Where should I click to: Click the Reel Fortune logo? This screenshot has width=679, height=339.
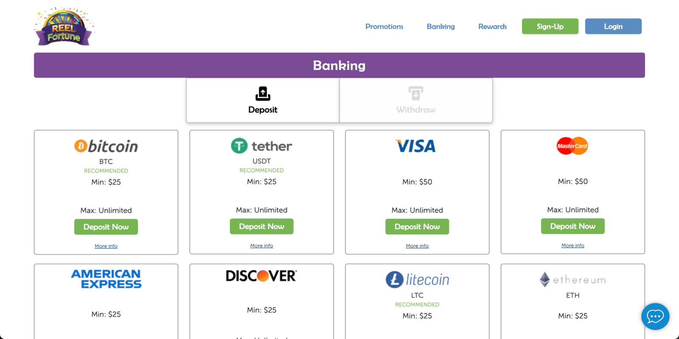tap(64, 27)
